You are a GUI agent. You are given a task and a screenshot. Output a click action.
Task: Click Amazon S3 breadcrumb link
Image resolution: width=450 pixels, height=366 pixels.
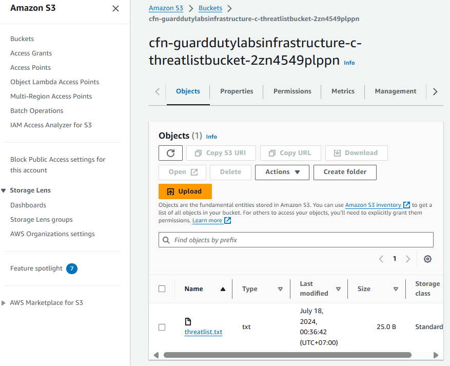[166, 8]
